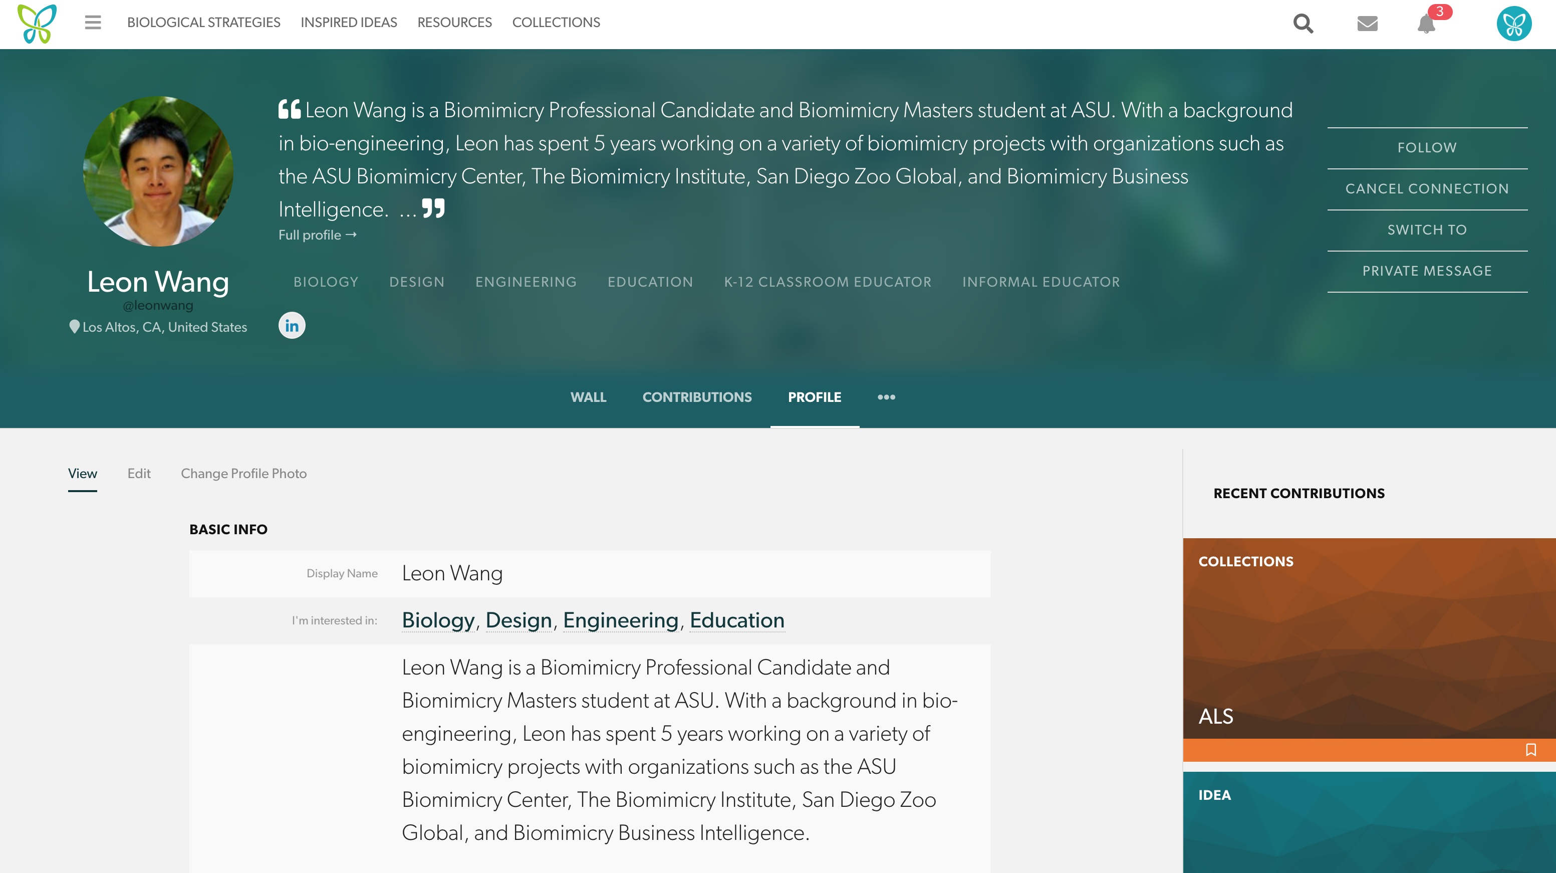Screen dimensions: 1556x873
Task: Click Cancel Connection button
Action: pos(1427,188)
